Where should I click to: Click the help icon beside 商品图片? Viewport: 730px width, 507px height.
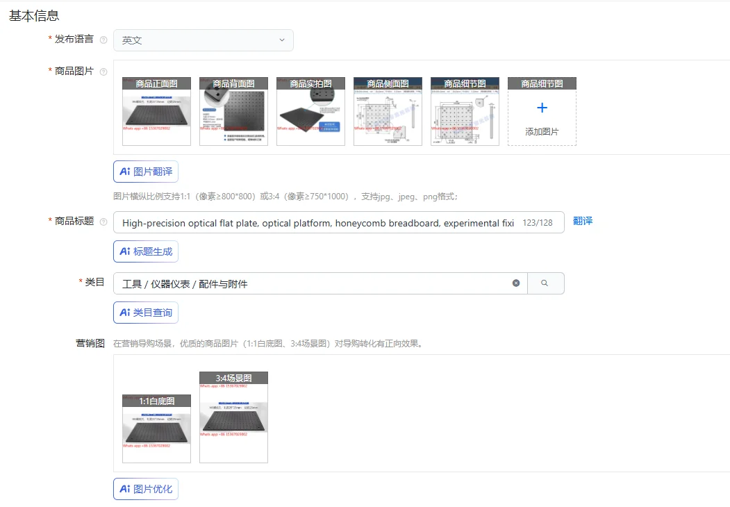pyautogui.click(x=103, y=72)
